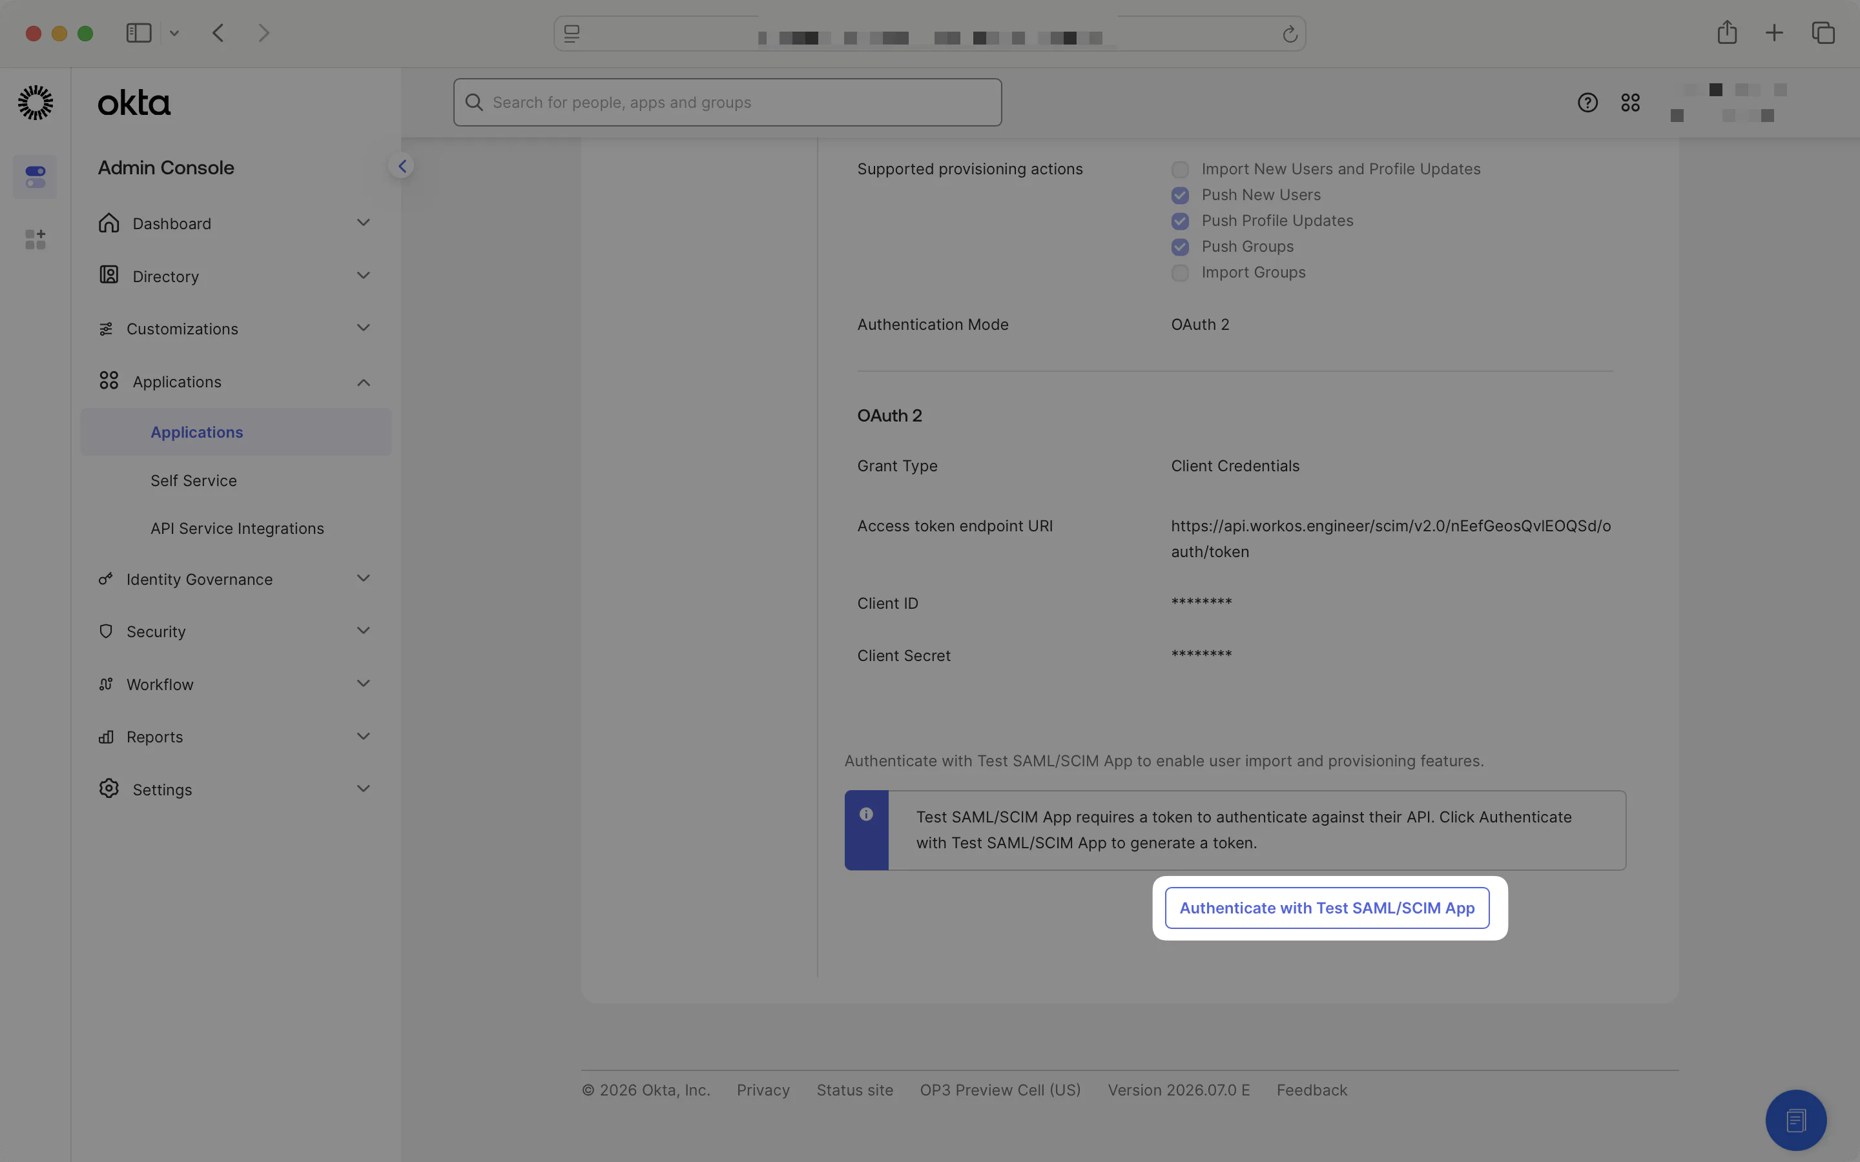Viewport: 1860px width, 1162px height.
Task: Click the Settings gear icon
Action: pyautogui.click(x=109, y=788)
